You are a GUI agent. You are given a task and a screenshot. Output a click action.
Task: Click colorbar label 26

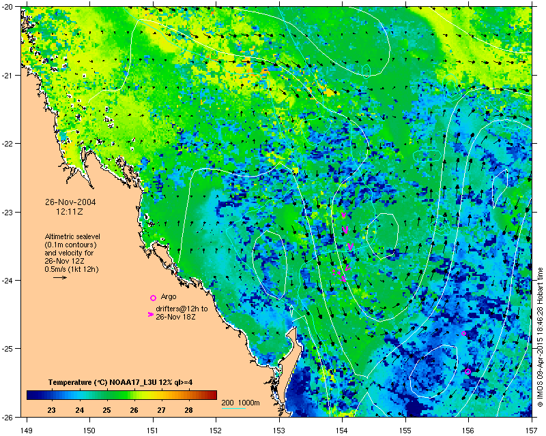click(x=134, y=410)
